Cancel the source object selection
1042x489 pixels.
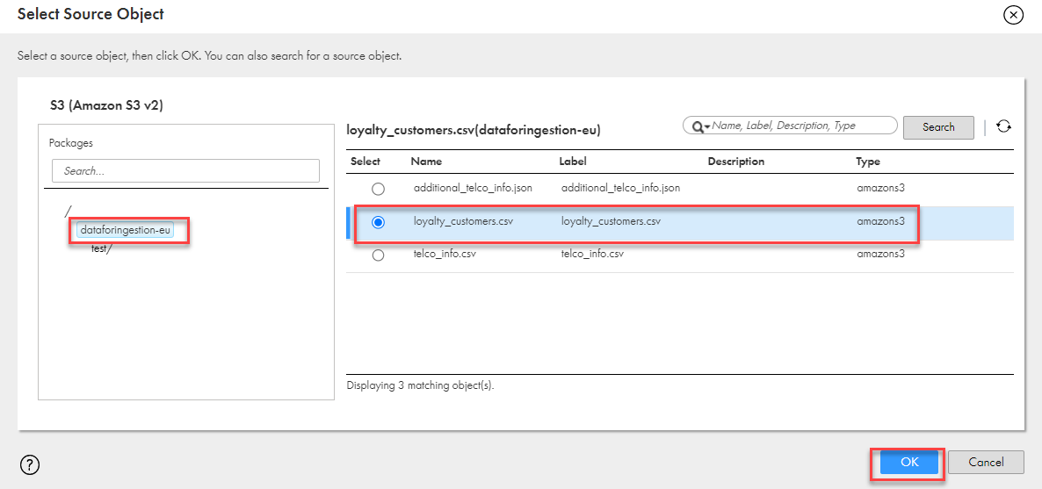(986, 462)
